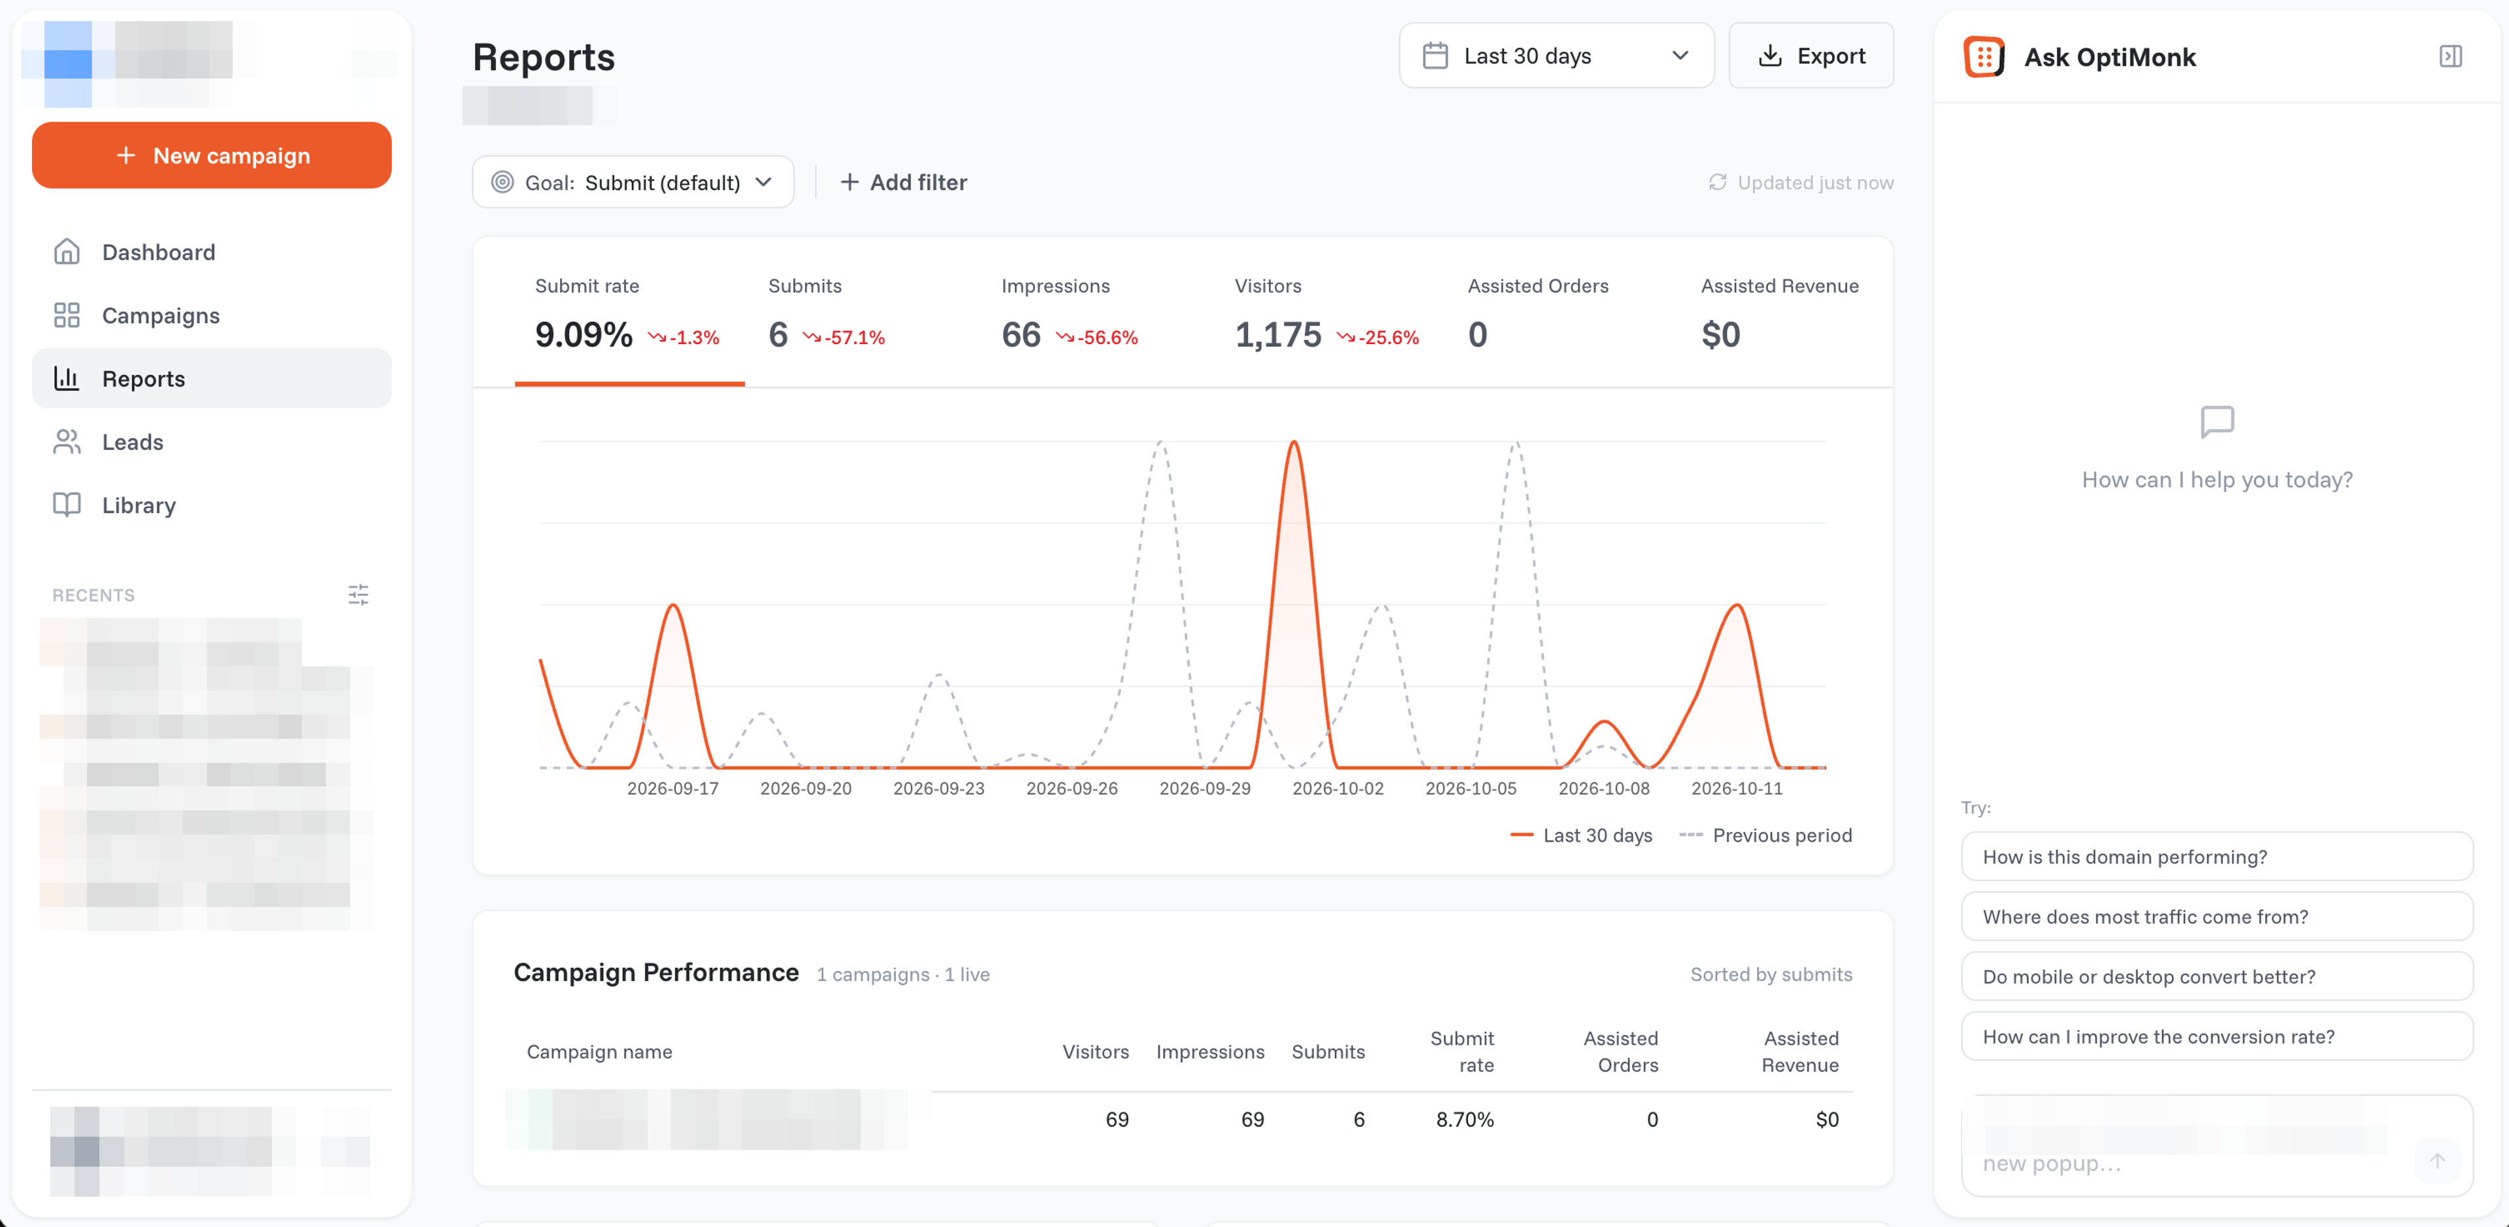Open the Dashboard home icon

(66, 252)
